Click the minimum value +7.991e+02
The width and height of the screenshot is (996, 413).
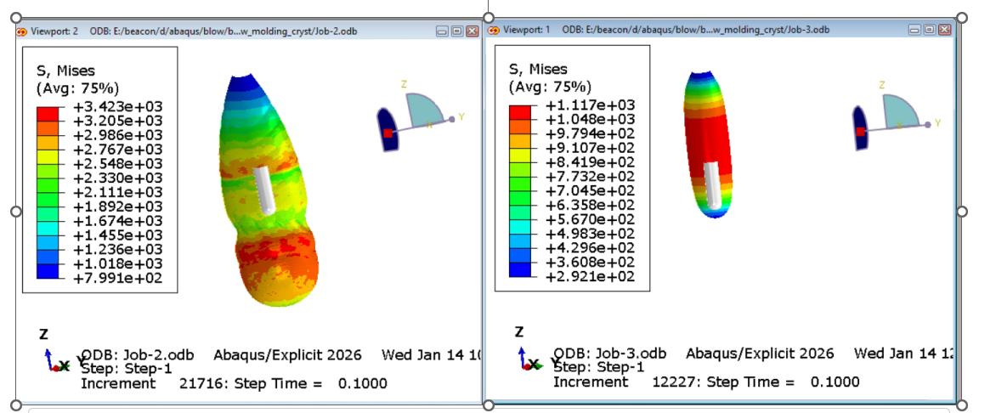click(x=118, y=278)
